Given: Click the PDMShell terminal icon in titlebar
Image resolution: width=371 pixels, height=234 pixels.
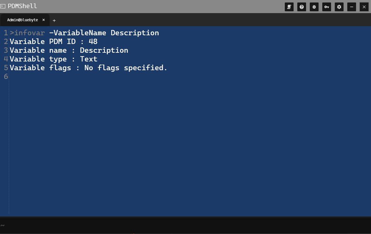Looking at the screenshot, I should click(x=3, y=6).
